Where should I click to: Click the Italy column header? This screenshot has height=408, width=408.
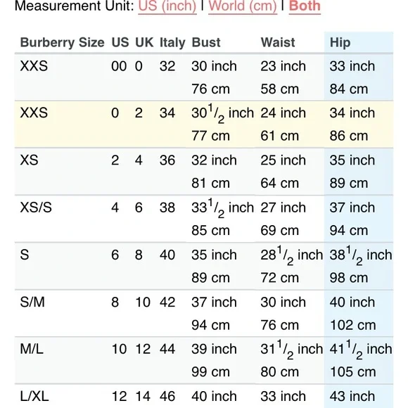coord(172,42)
